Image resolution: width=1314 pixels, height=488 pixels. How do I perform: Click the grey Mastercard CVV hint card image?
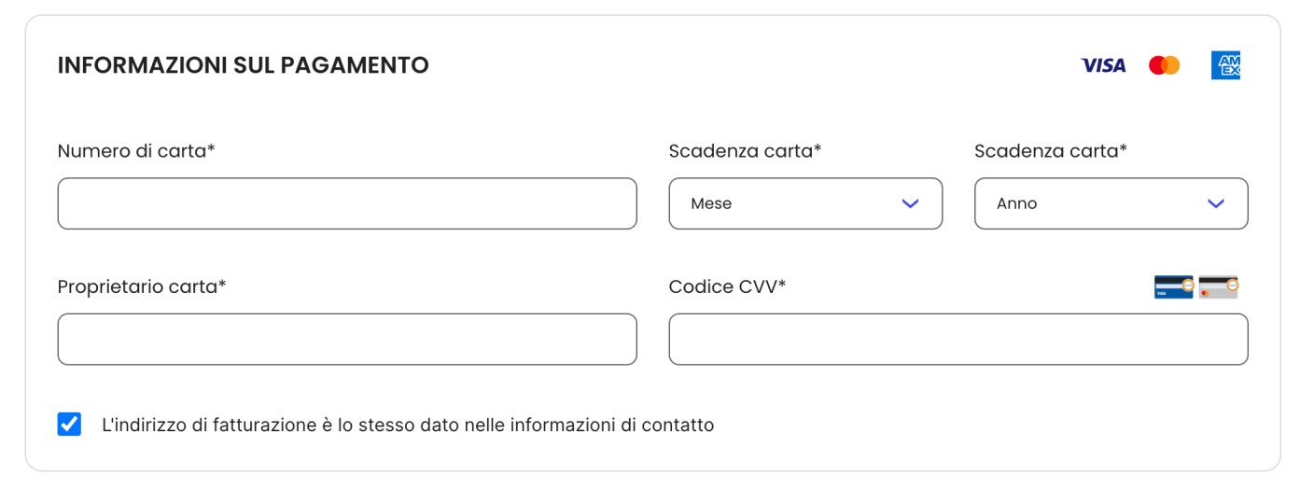pos(1218,286)
